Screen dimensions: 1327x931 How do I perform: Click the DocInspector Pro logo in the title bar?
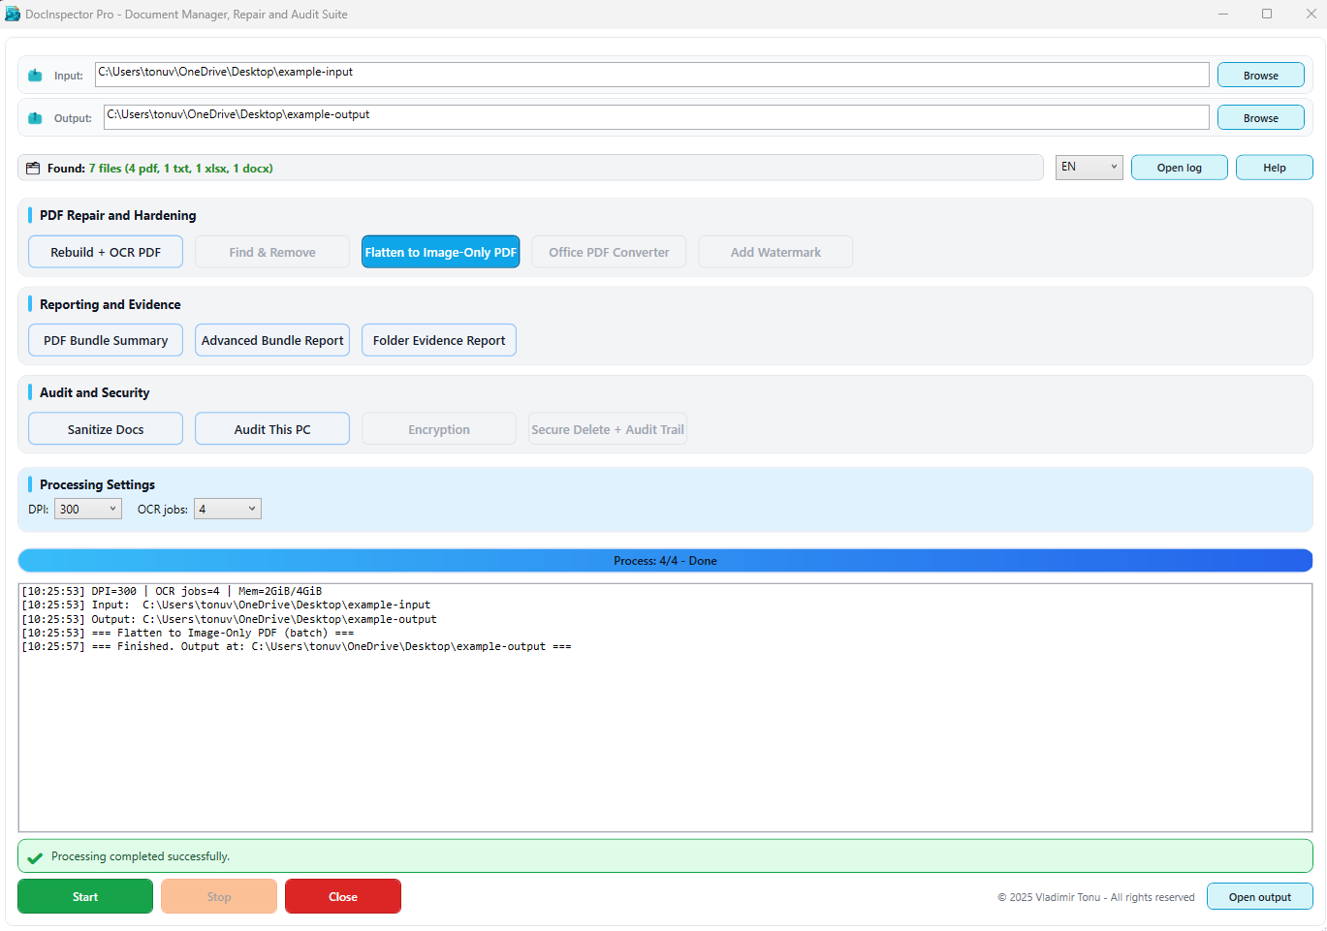pyautogui.click(x=13, y=14)
